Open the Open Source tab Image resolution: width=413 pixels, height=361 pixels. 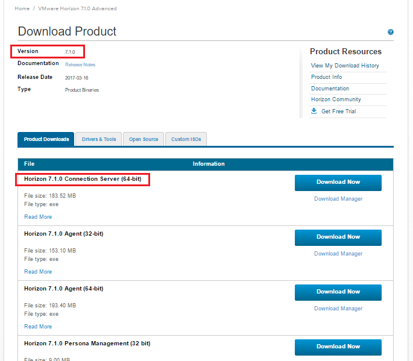tap(143, 139)
